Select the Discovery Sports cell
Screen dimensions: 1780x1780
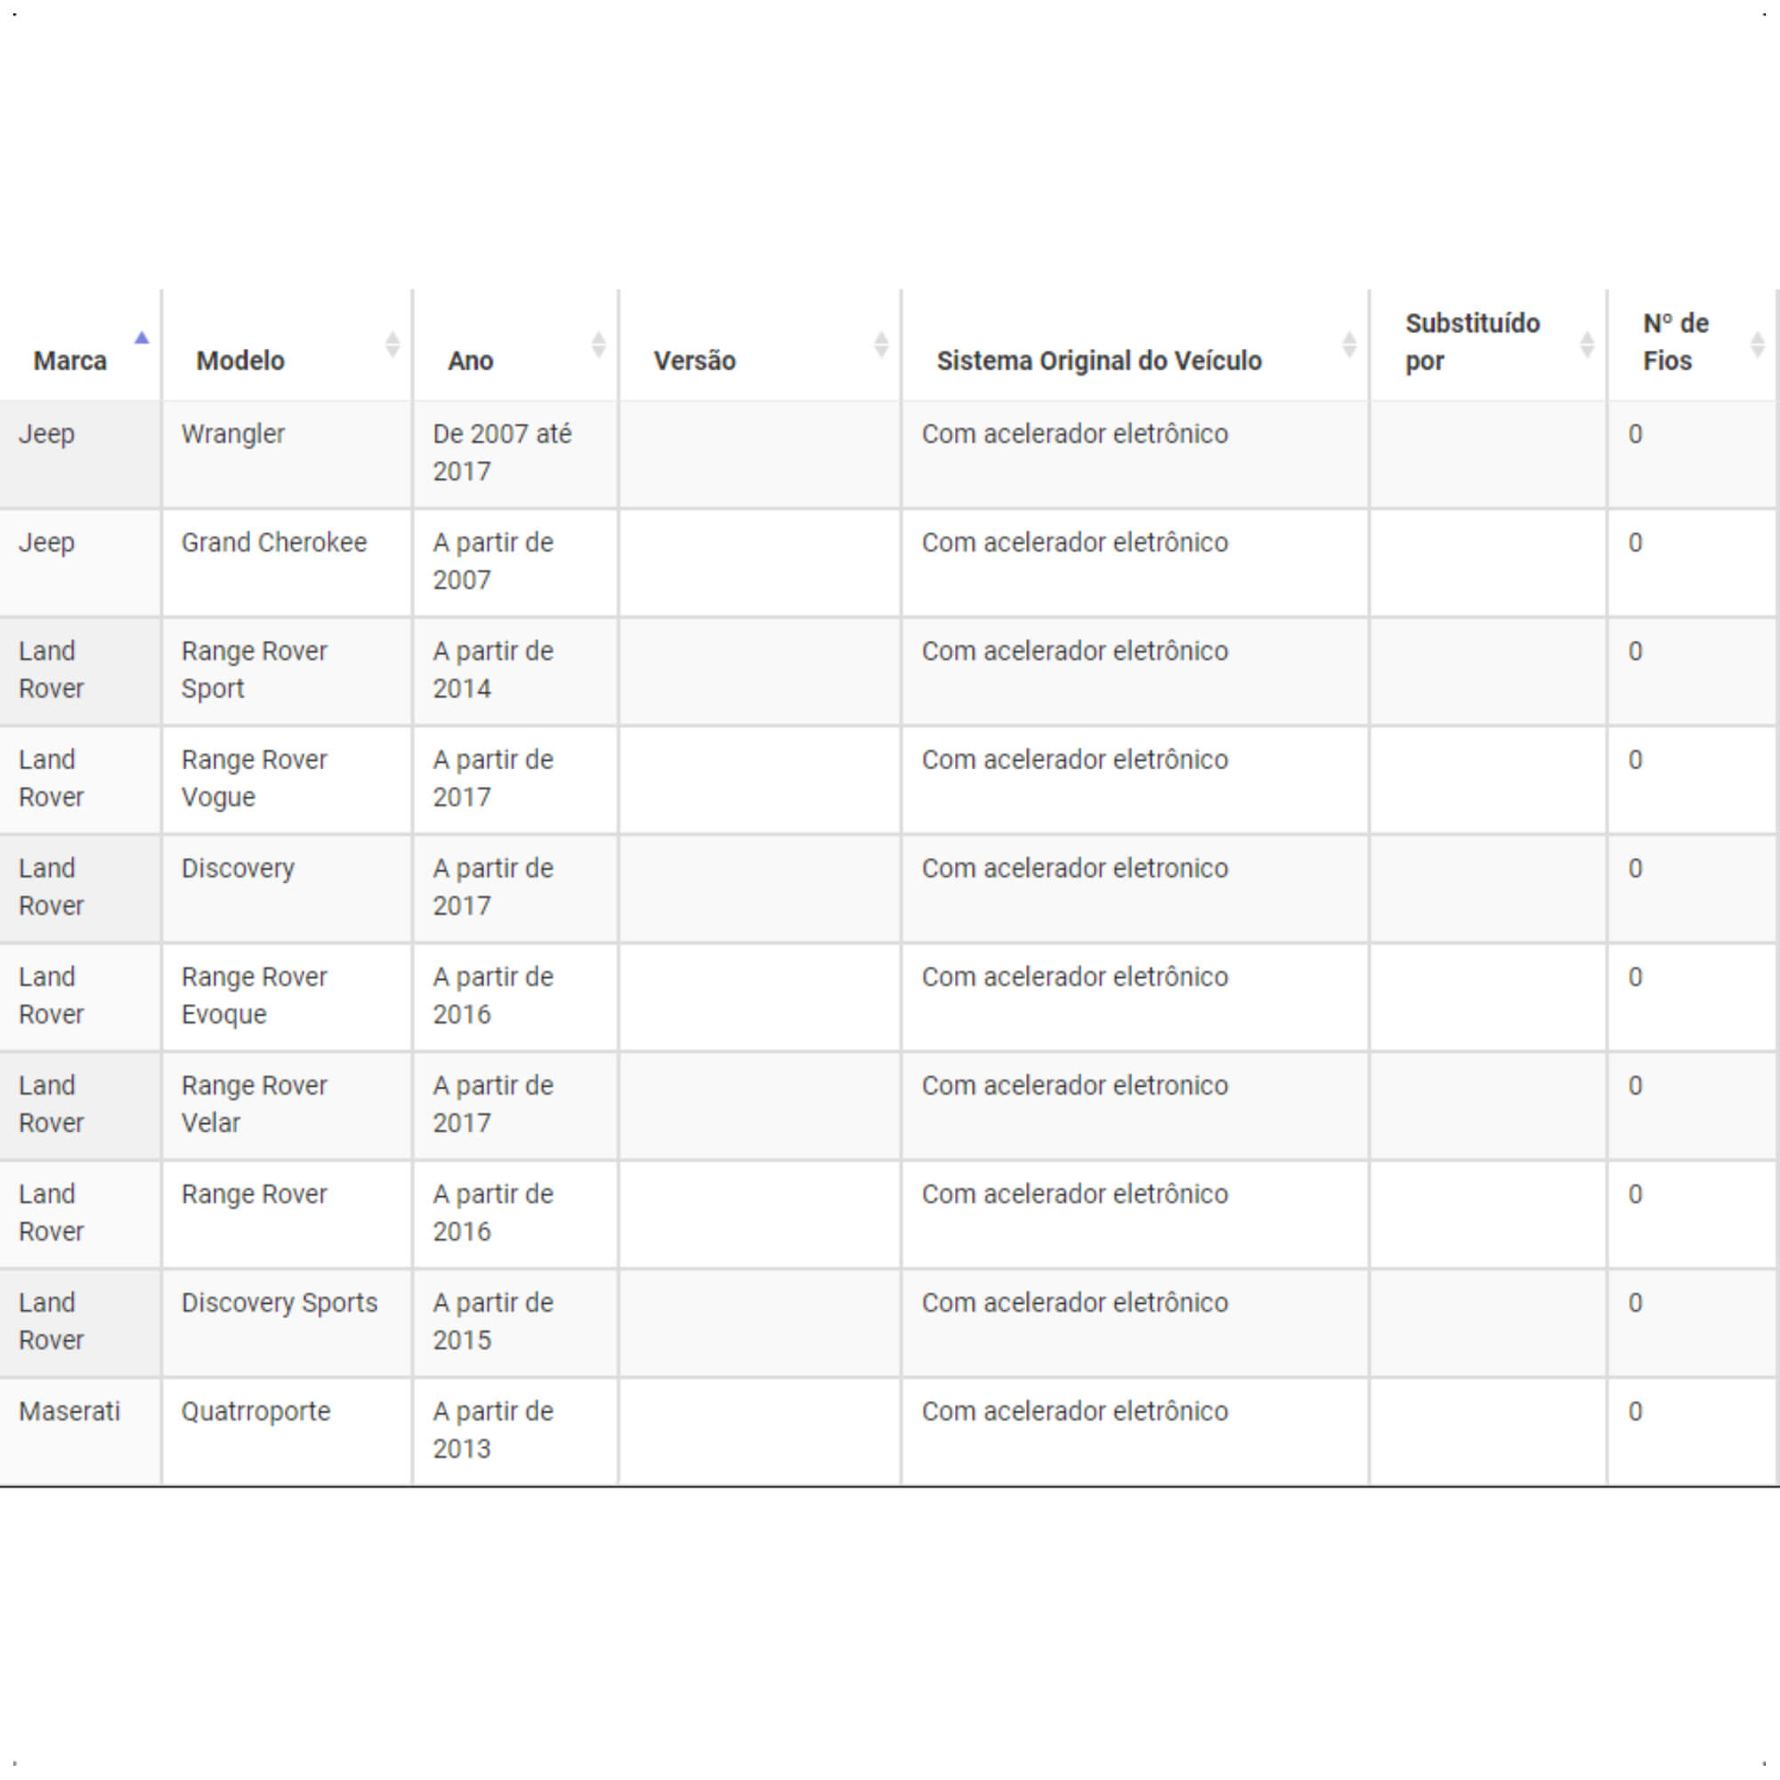click(287, 1324)
